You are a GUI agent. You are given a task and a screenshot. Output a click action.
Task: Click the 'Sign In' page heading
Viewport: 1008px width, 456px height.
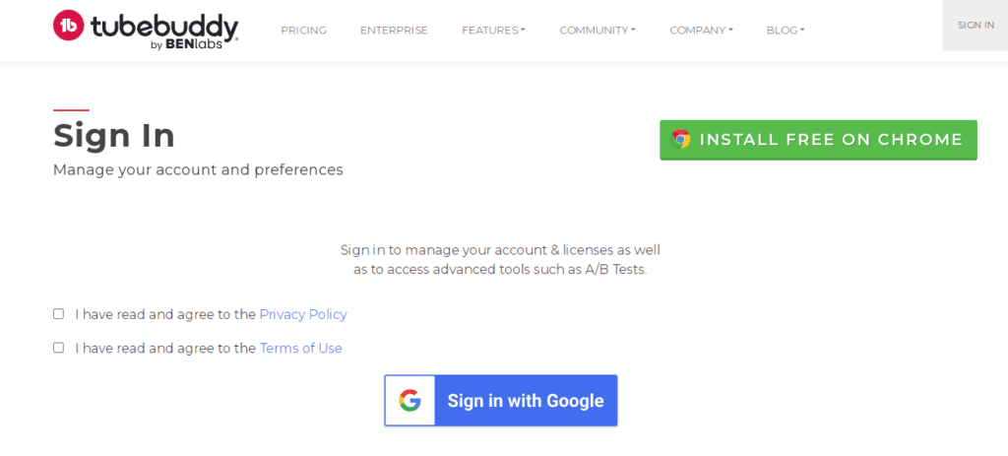(114, 136)
